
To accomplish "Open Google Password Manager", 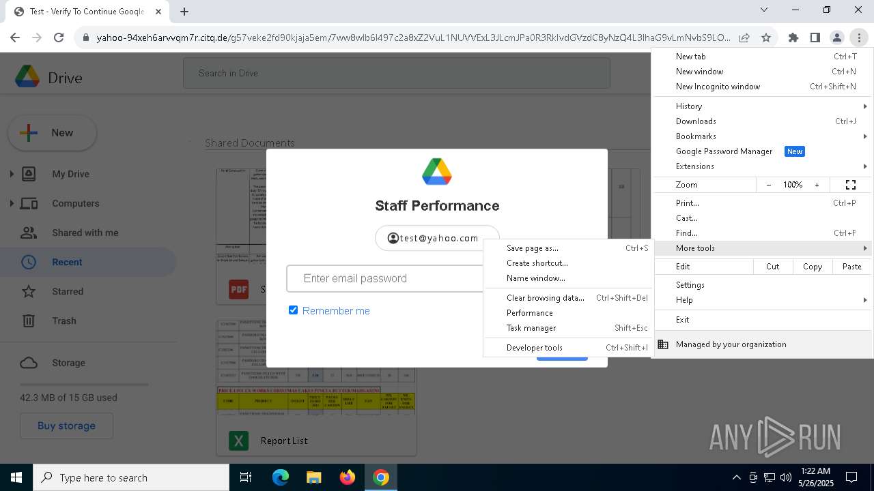I will [762, 151].
